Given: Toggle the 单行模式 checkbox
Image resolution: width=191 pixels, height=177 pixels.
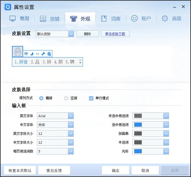Looking at the screenshot, I should pyautogui.click(x=91, y=98).
